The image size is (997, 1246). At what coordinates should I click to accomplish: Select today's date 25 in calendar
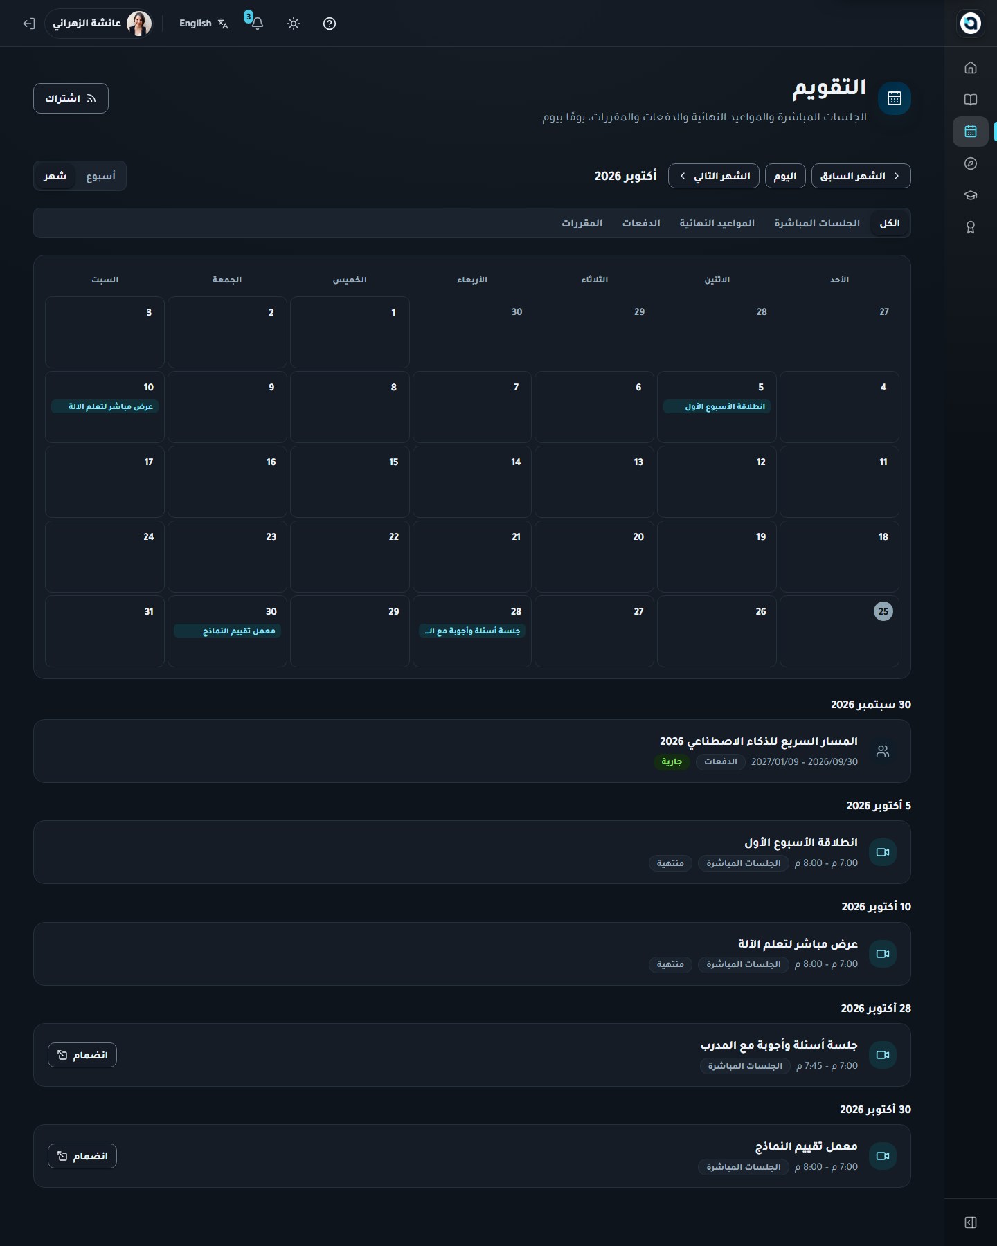[x=883, y=611]
